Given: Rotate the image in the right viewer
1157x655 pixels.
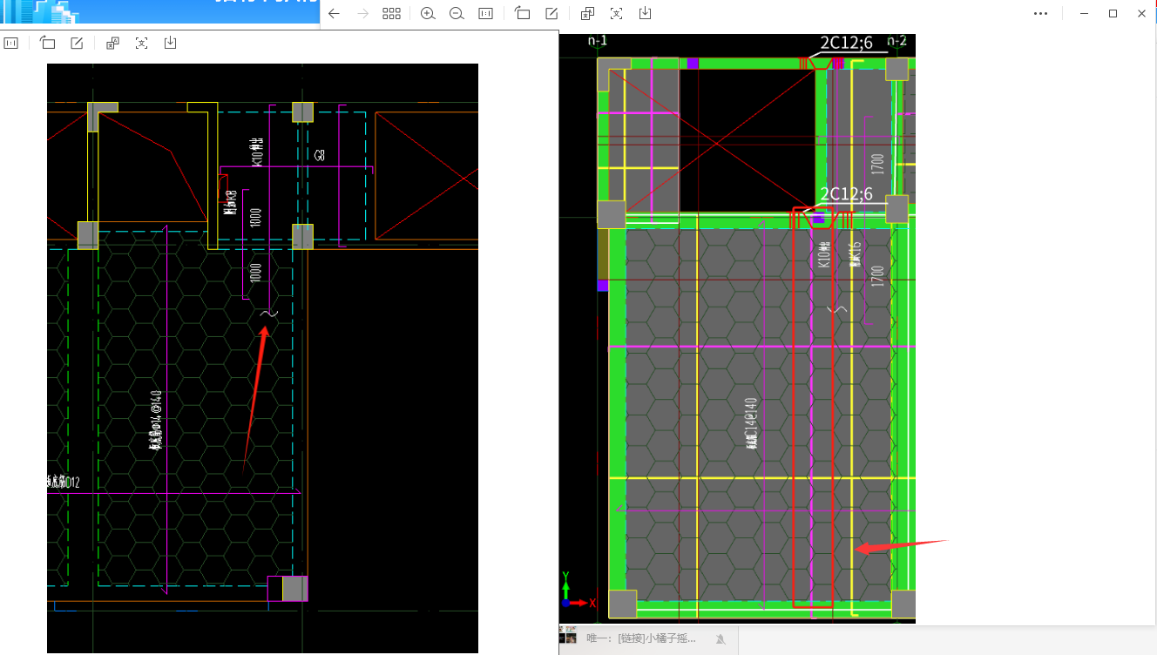Looking at the screenshot, I should (x=523, y=14).
